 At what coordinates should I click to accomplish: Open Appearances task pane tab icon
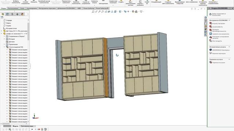coord(205,29)
